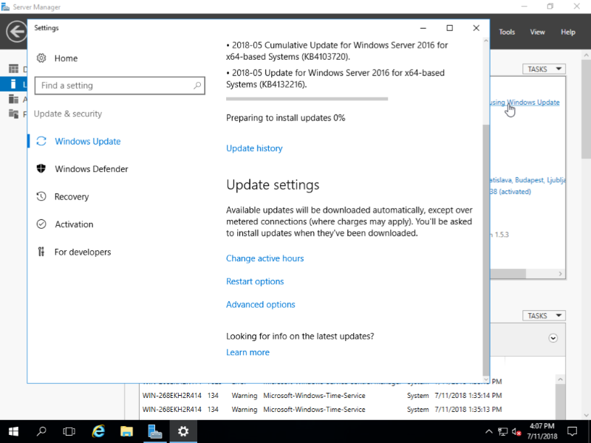Click Change active hours
591x443 pixels.
(264, 258)
